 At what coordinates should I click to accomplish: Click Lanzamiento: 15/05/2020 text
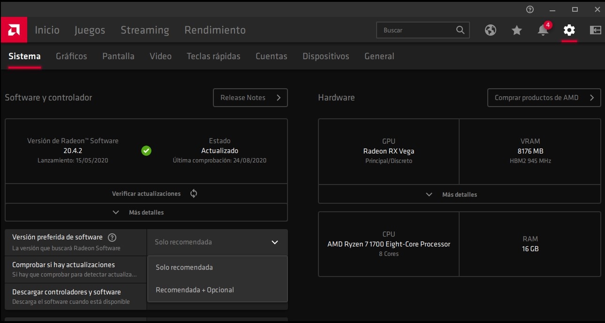(73, 161)
